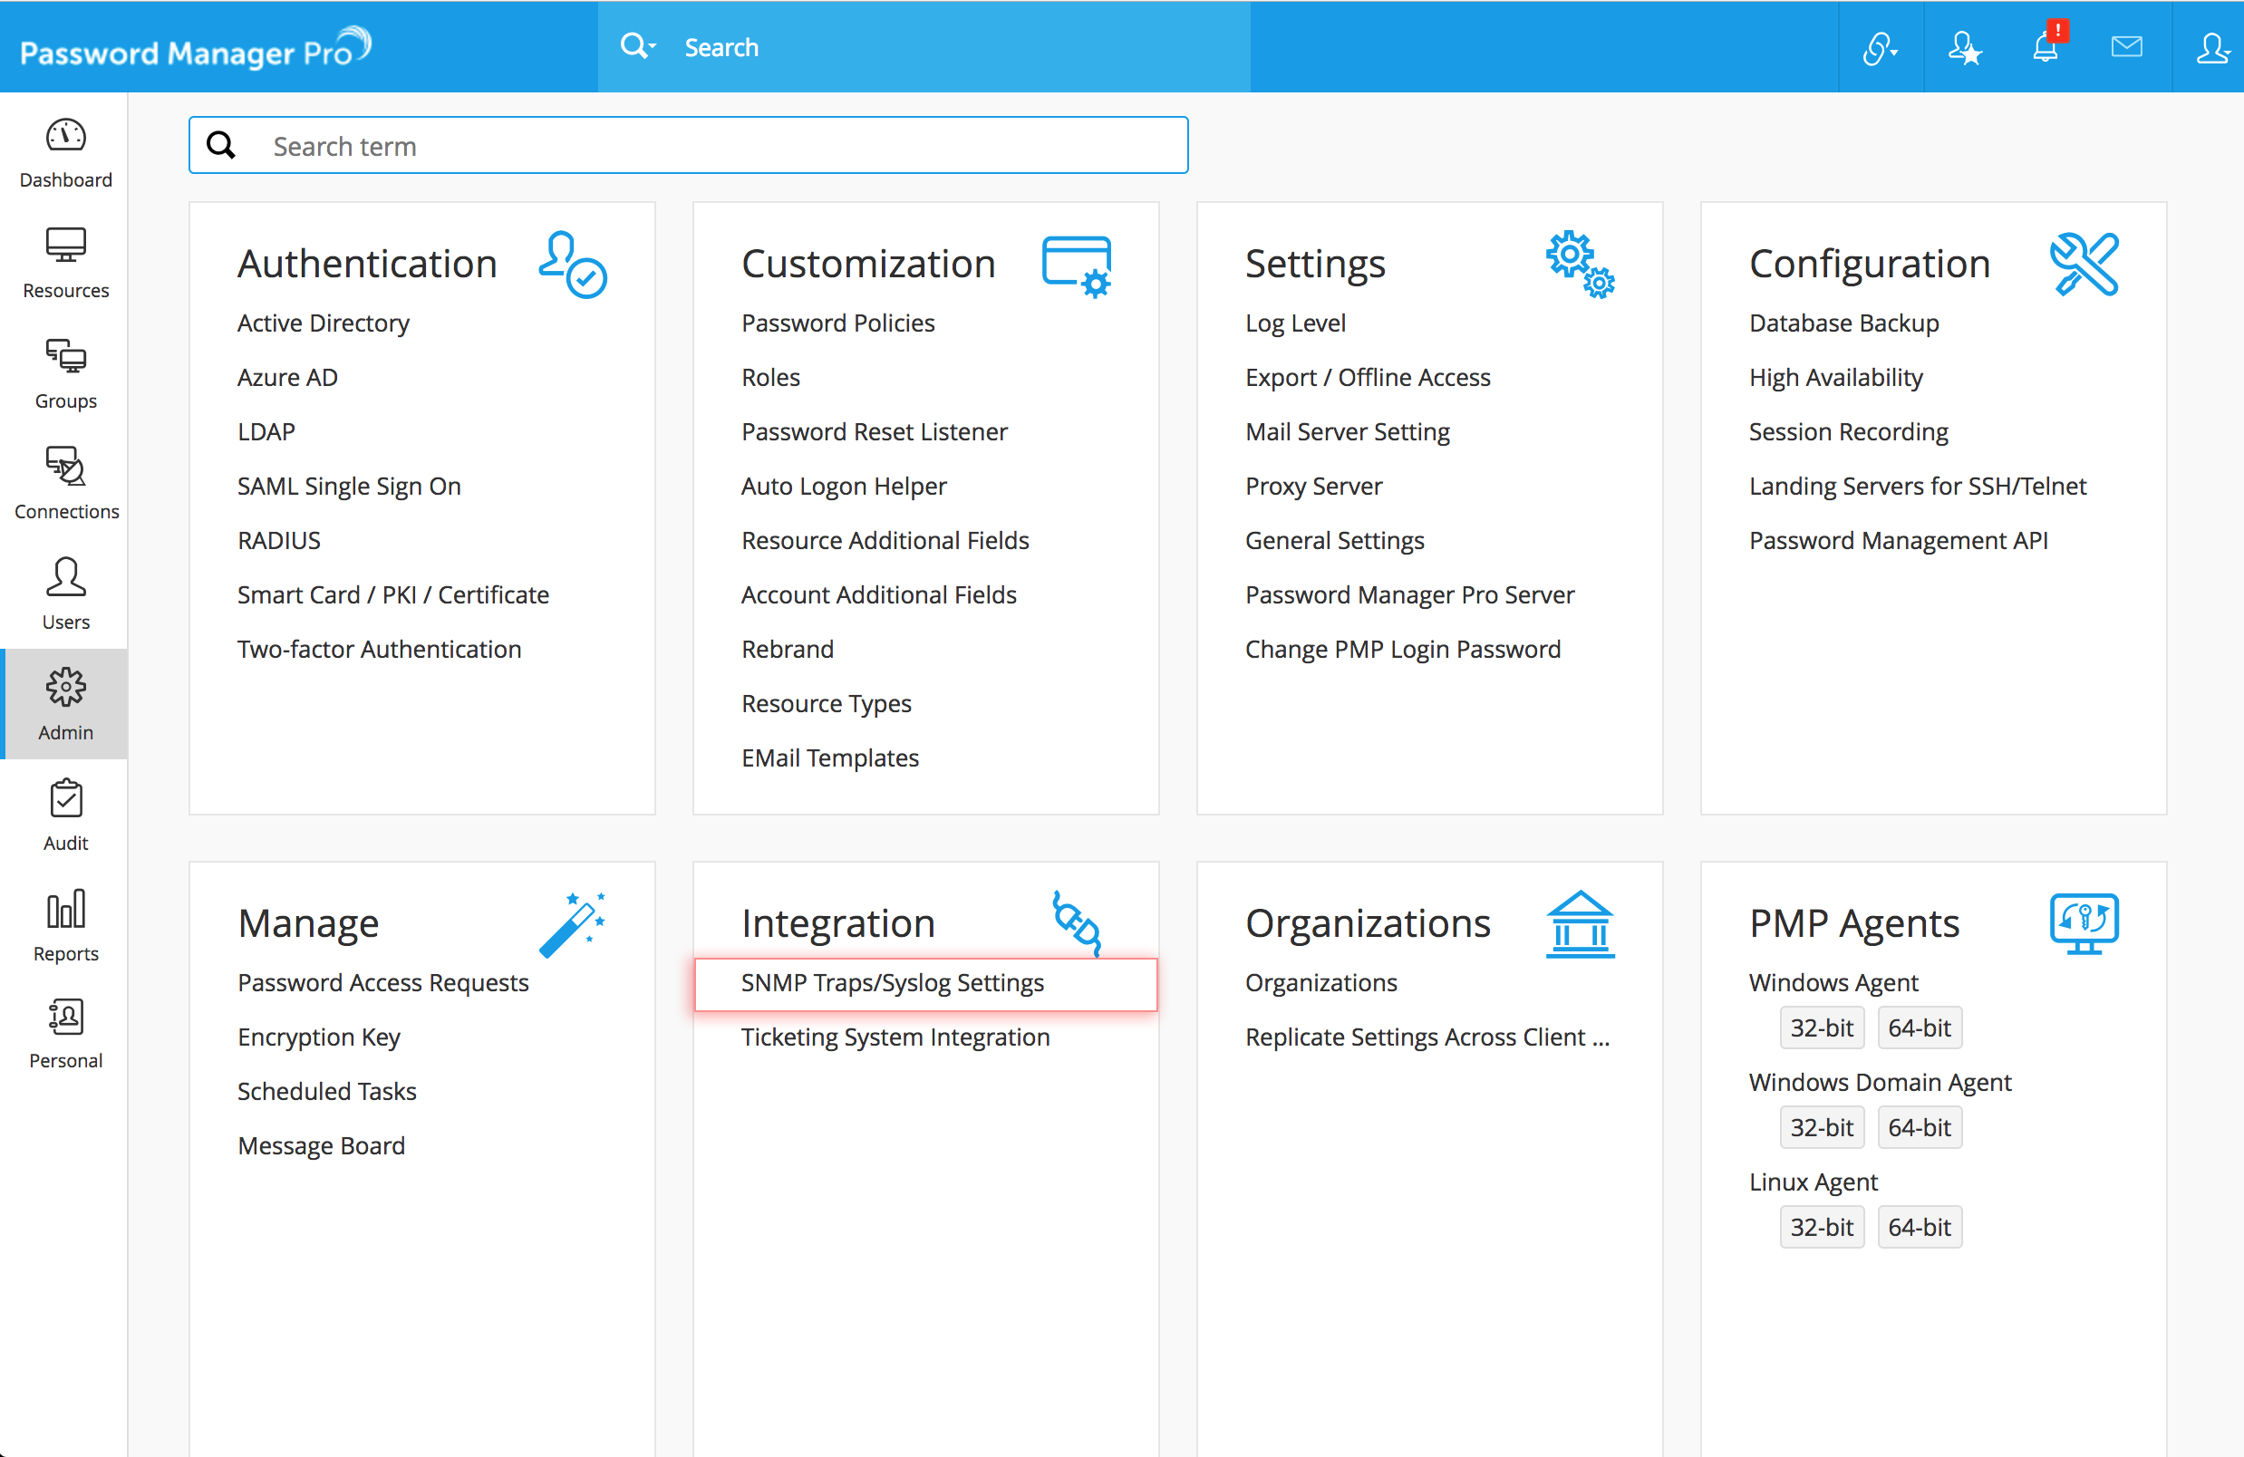Open the Resources sidebar icon
Image resolution: width=2244 pixels, height=1457 pixels.
(x=65, y=261)
